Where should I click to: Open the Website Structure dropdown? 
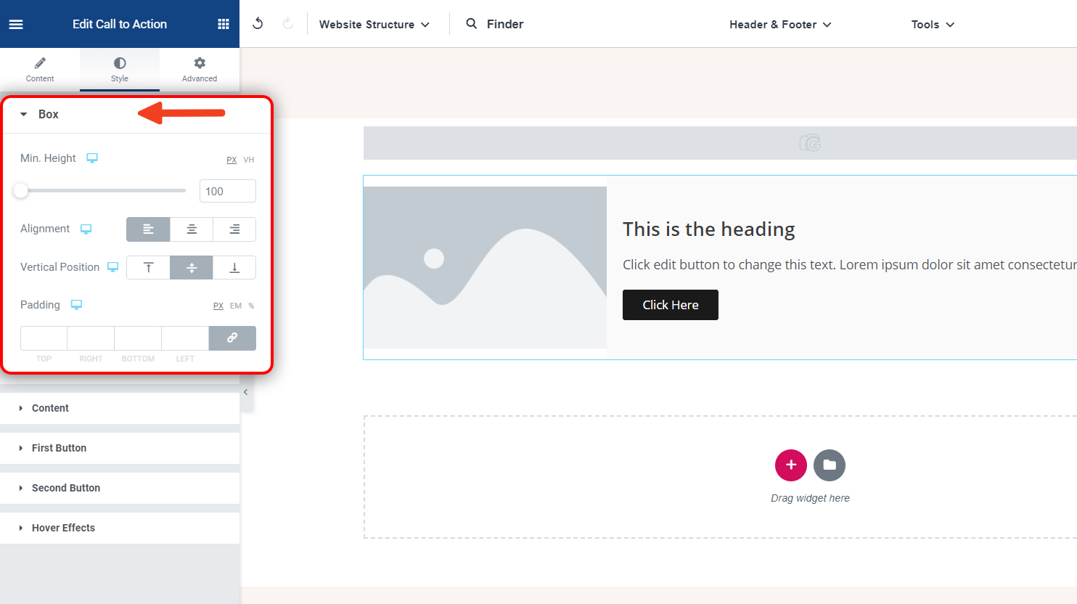click(374, 24)
